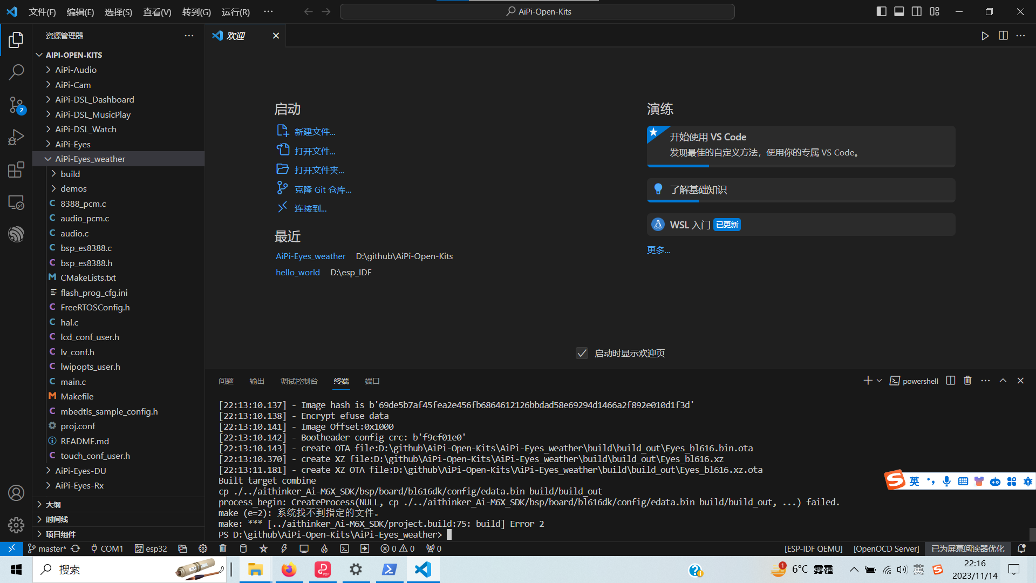
Task: Open the Search view in activity bar
Action: [x=16, y=72]
